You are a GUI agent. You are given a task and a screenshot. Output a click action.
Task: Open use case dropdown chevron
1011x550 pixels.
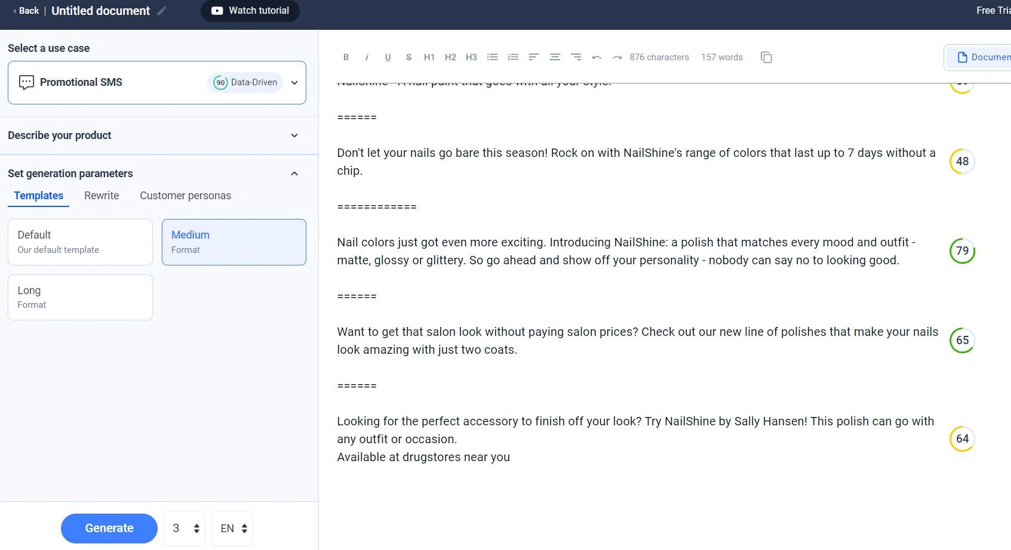point(294,82)
